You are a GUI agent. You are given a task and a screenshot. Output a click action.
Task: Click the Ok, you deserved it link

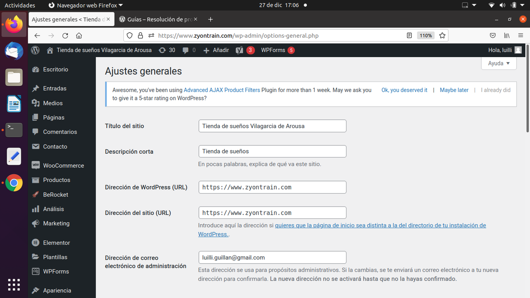[x=404, y=90]
